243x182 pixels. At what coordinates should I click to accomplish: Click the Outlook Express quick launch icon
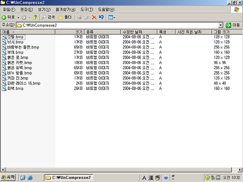[23, 178]
